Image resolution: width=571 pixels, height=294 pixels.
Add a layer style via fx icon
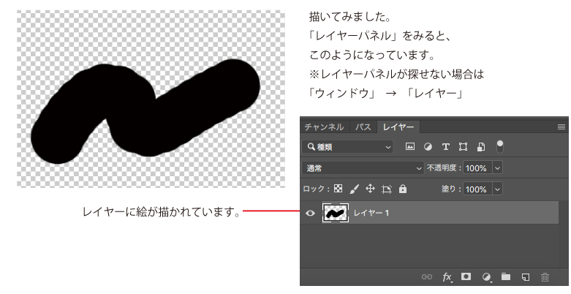(447, 277)
